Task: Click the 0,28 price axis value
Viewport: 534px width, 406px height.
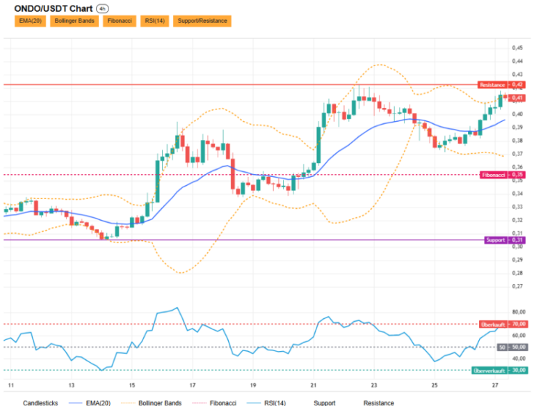Action: click(517, 273)
